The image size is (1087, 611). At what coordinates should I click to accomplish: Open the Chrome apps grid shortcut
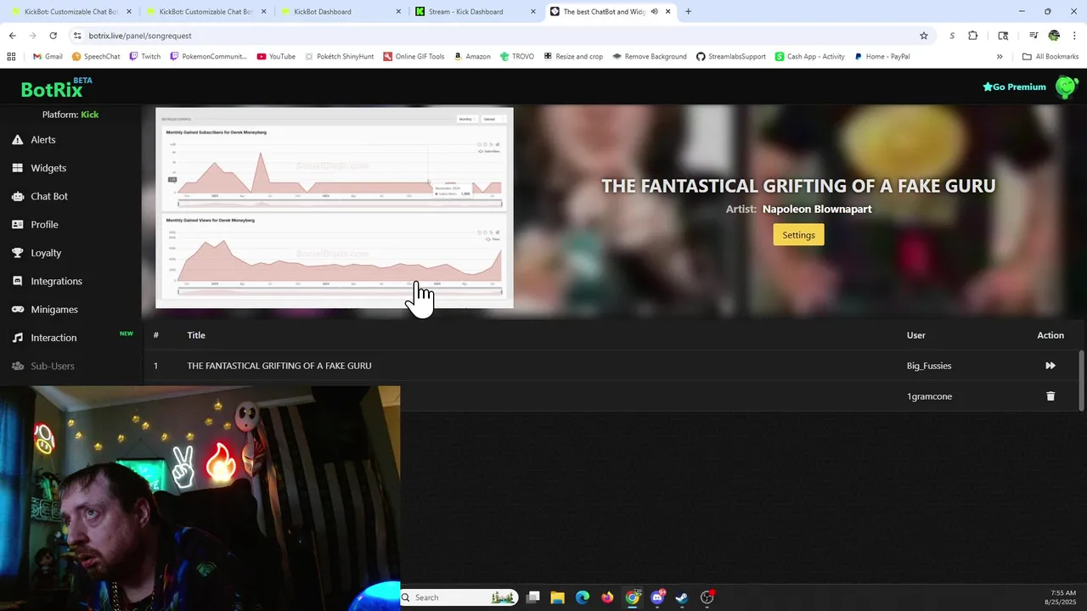(11, 57)
